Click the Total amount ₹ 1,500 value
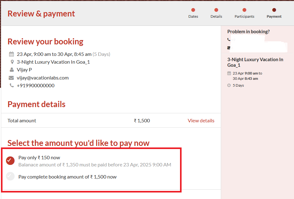294x199 pixels. point(142,120)
